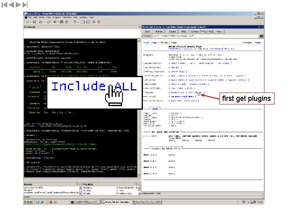Click the Viewer Search button

point(172,32)
